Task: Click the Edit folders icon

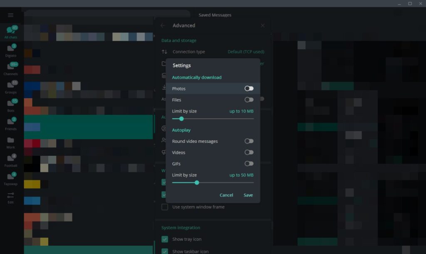Action: click(11, 197)
